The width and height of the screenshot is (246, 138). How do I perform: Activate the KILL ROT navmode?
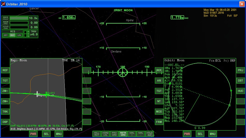(x=97, y=134)
